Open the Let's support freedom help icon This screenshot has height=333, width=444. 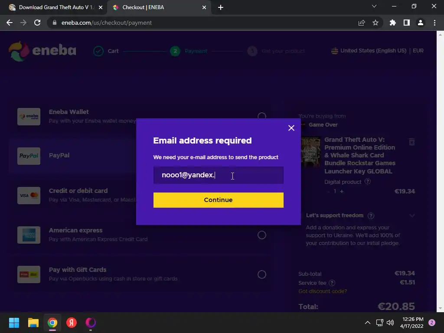tap(371, 216)
